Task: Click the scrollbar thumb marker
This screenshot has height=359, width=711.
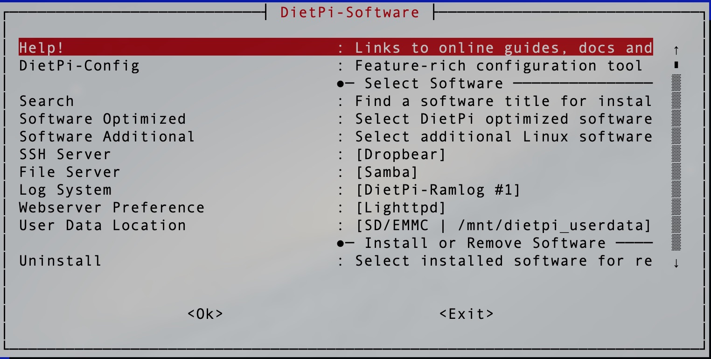Action: point(676,65)
